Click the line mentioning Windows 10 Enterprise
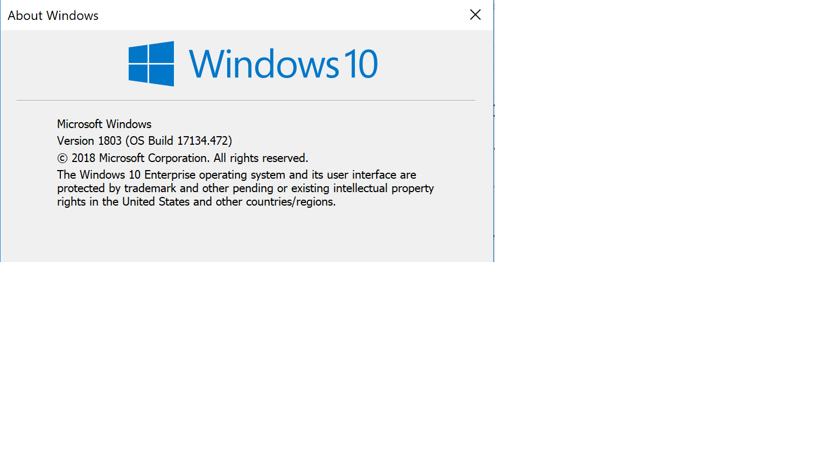 coord(237,175)
